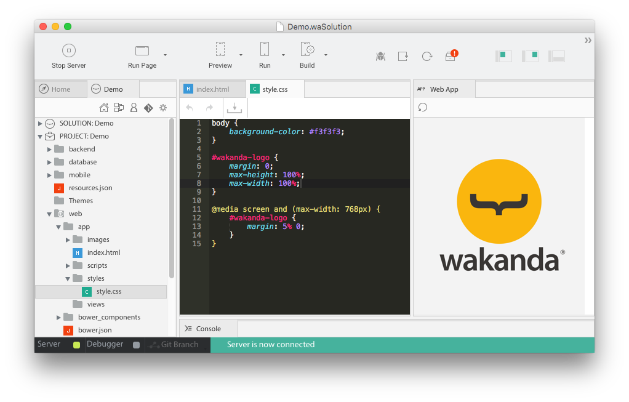Select resources.json in the file tree
The height and width of the screenshot is (402, 629).
[x=90, y=188]
